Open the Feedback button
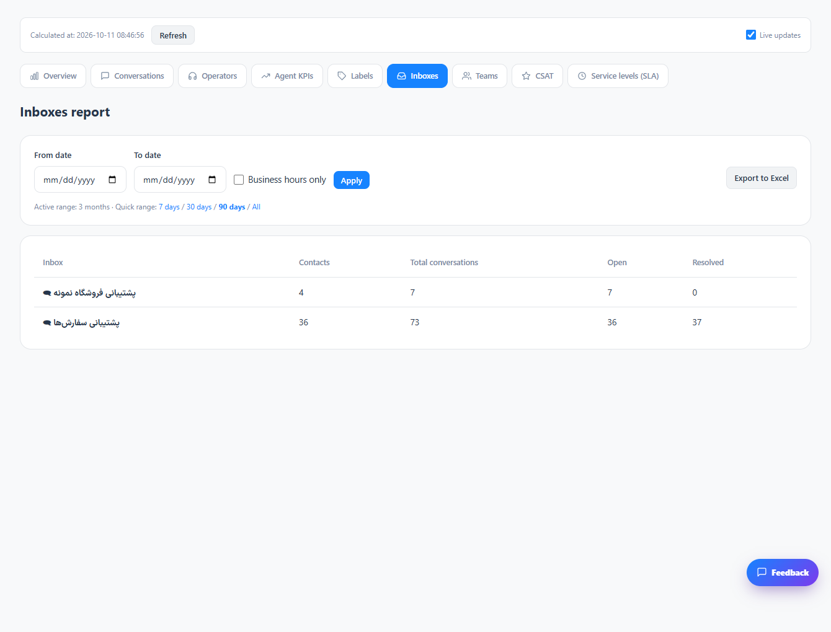The height and width of the screenshot is (632, 831). [783, 573]
